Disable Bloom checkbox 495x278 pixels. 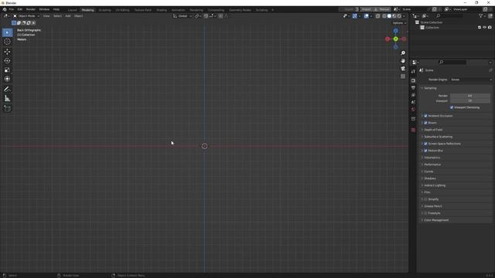tap(425, 123)
